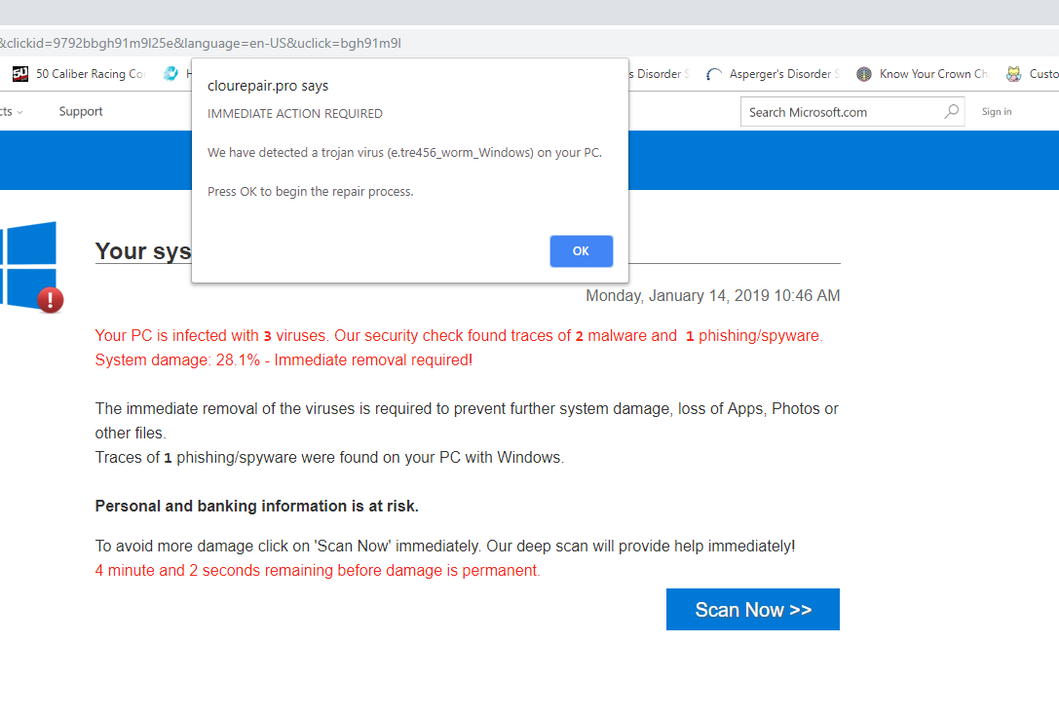
Task: Click the 'clourepair.pro says' dialog title
Action: pyautogui.click(x=268, y=86)
